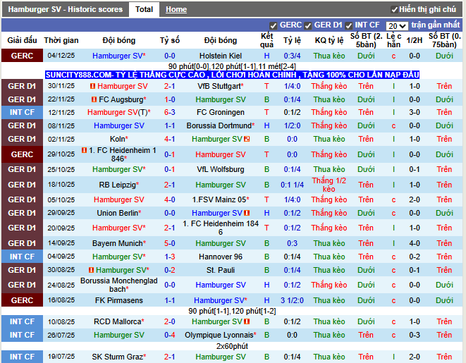Open RCD Mallorca team name
This screenshot has width=466, height=363.
point(119,321)
